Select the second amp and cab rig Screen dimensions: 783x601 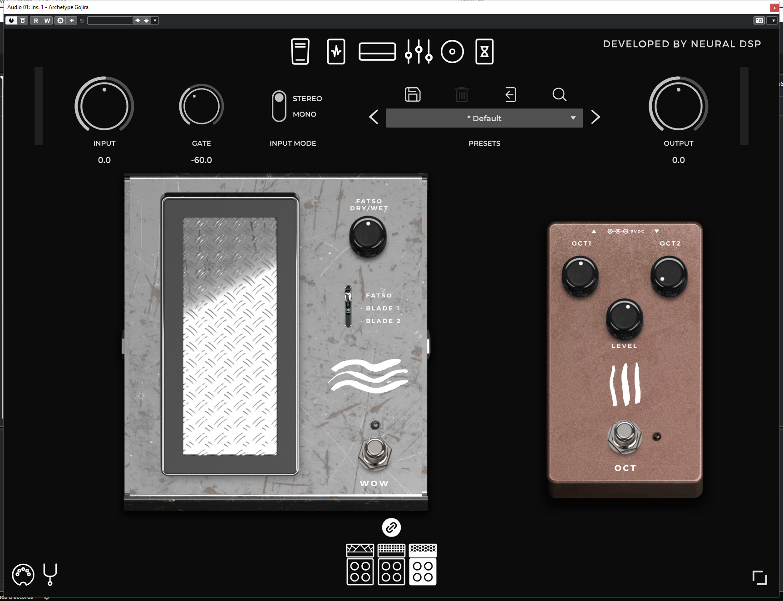(x=391, y=564)
